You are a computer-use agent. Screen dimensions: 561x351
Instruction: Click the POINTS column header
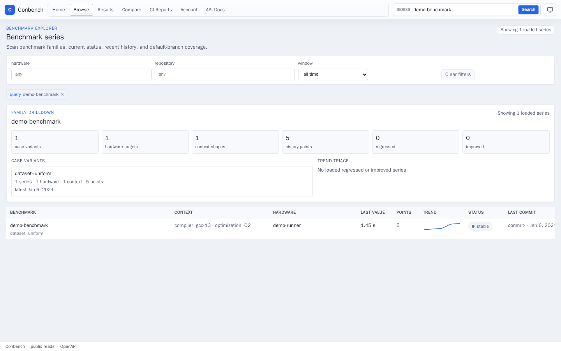(x=404, y=213)
